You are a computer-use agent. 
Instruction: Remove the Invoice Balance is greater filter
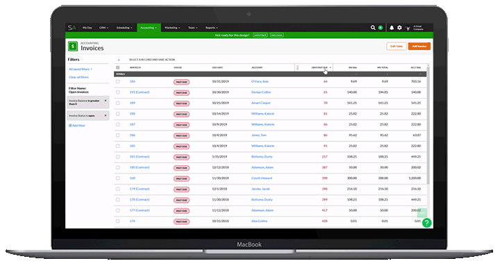106,101
